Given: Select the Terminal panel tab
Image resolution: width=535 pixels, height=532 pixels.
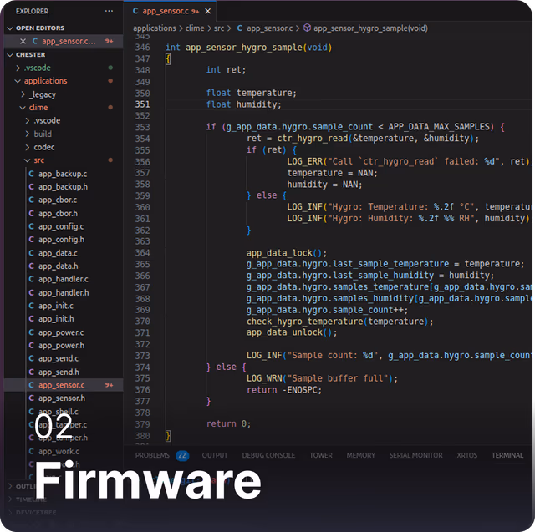Looking at the screenshot, I should 507,455.
